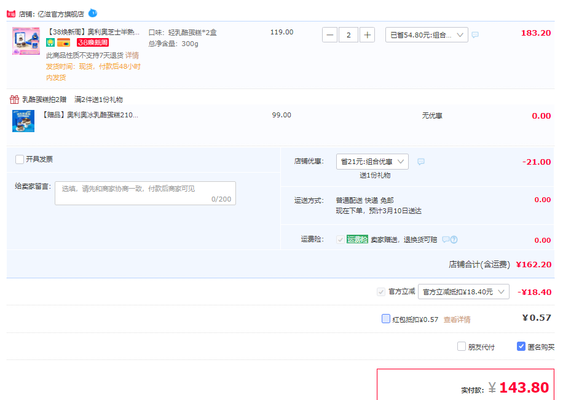Viewport: 563px width, 400px height.
Task: Open the 奥利奥芝士半熟 product title link
Action: [93, 32]
